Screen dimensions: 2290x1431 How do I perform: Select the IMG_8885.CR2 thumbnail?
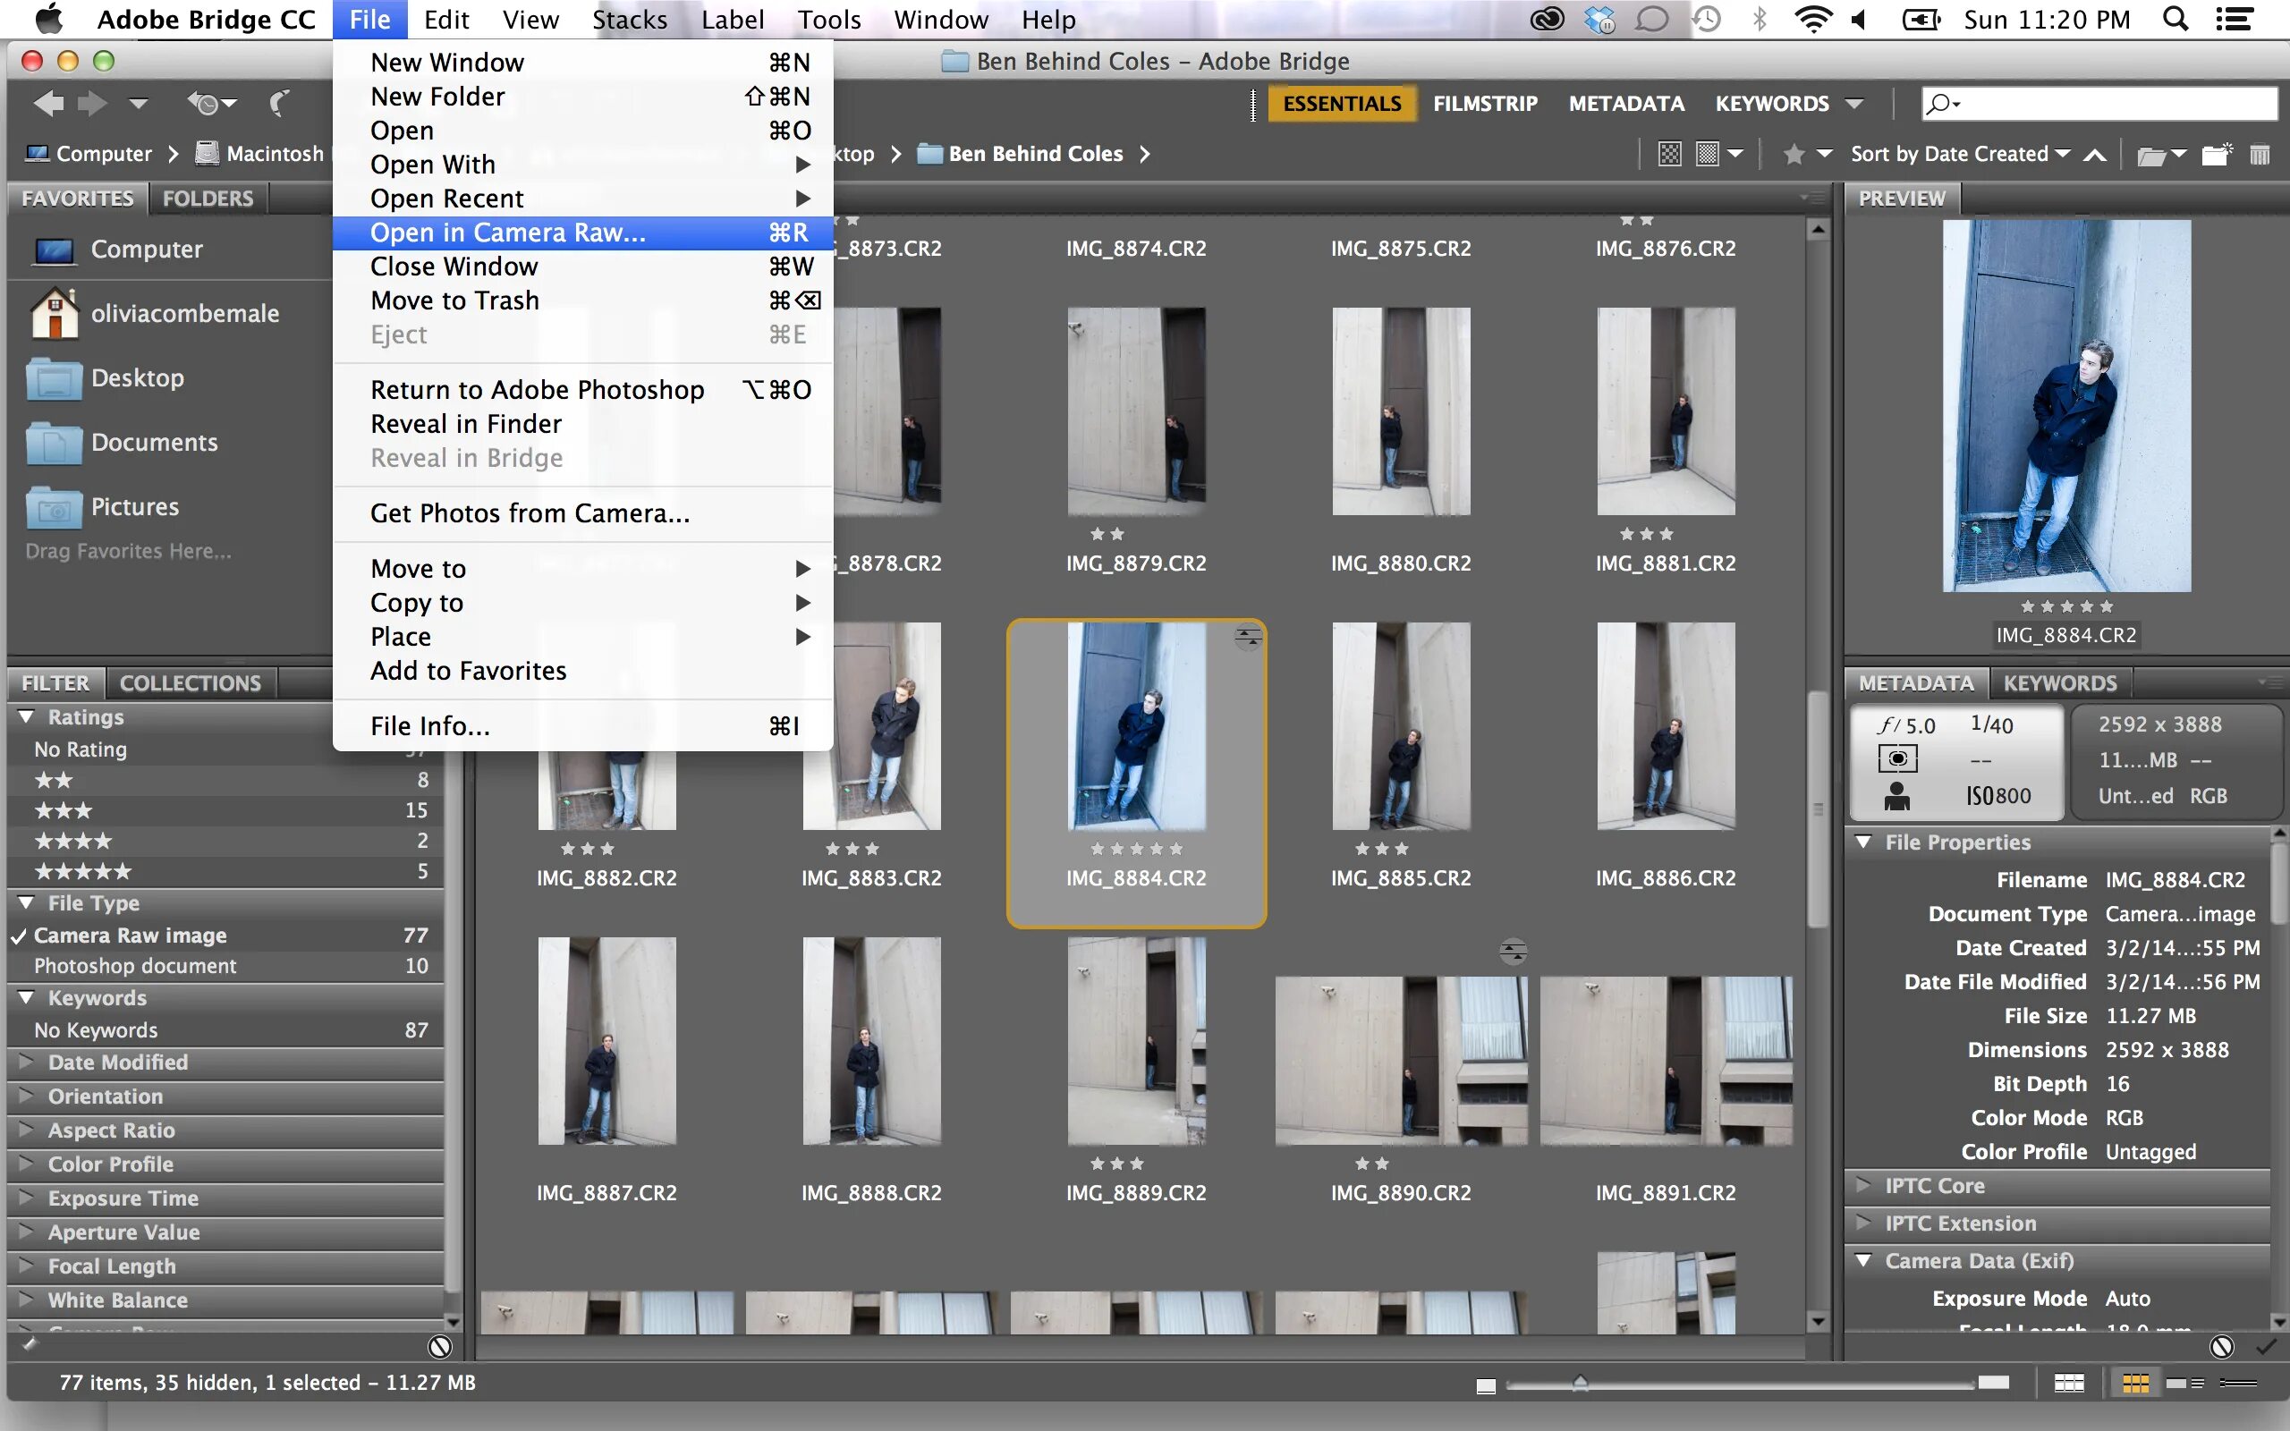1401,726
